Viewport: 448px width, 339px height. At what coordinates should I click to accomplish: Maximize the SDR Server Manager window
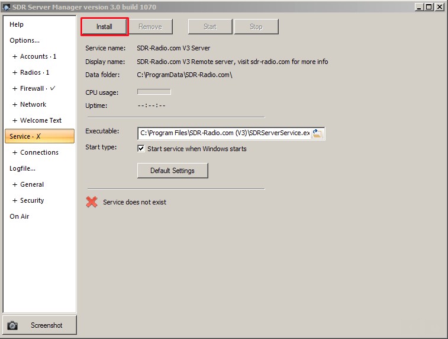[429, 7]
